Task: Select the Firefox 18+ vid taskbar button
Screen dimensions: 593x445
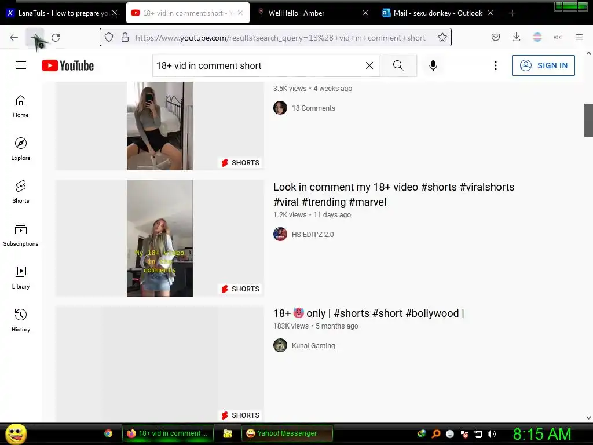Action: pyautogui.click(x=168, y=433)
